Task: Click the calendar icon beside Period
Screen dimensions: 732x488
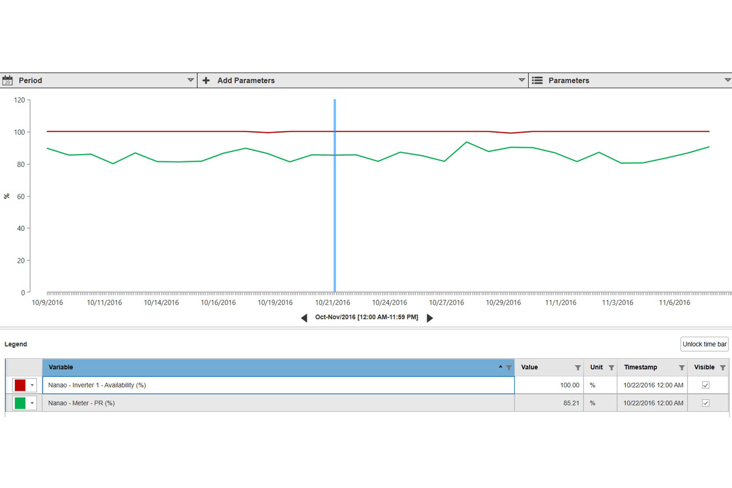Action: coord(7,81)
